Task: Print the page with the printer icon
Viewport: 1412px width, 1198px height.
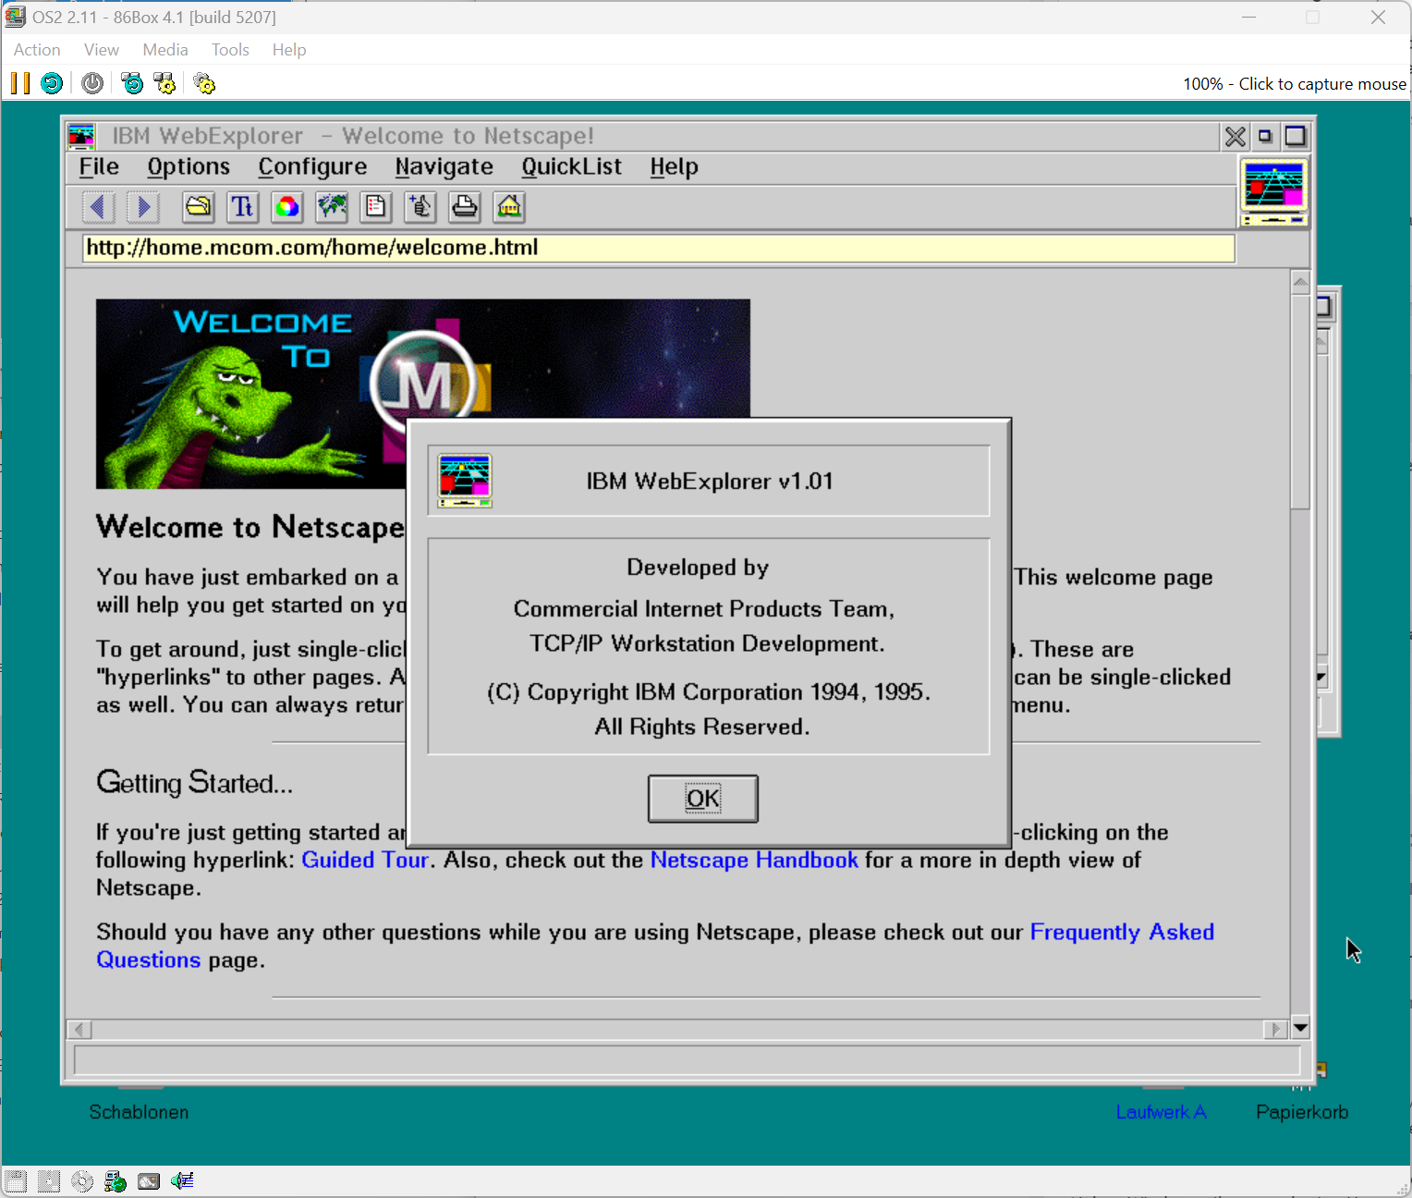Action: 465,207
